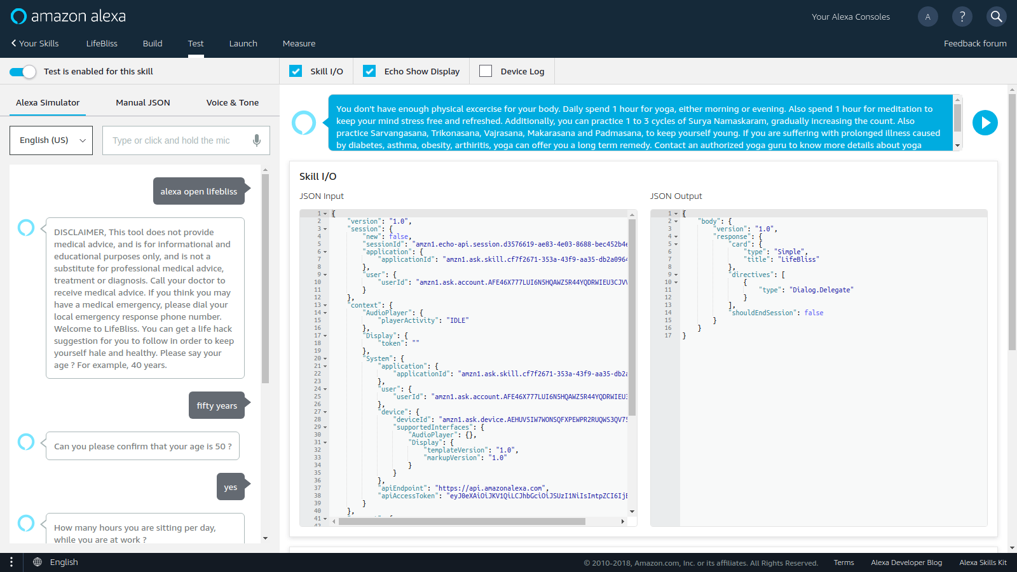Select the Alexa Simulator tab
The height and width of the screenshot is (572, 1017).
pyautogui.click(x=48, y=102)
